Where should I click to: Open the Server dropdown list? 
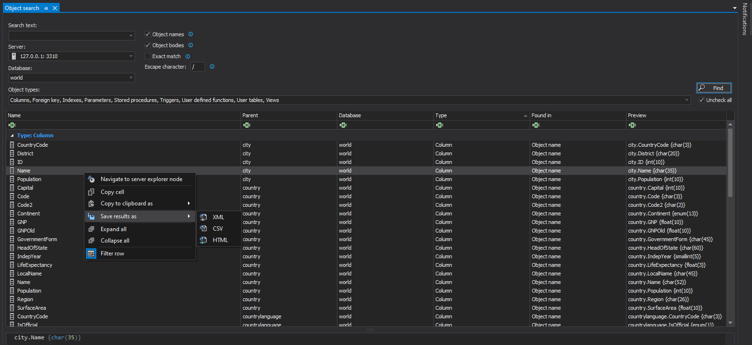(x=131, y=56)
